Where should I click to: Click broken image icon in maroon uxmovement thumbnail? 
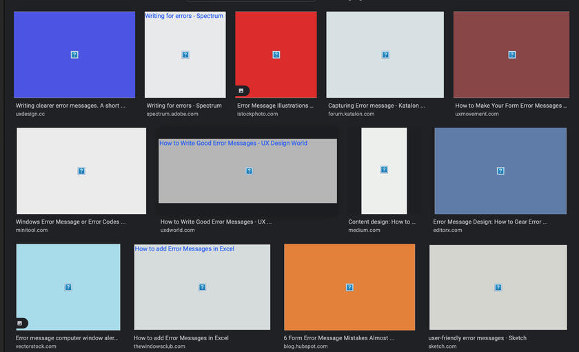pos(510,55)
